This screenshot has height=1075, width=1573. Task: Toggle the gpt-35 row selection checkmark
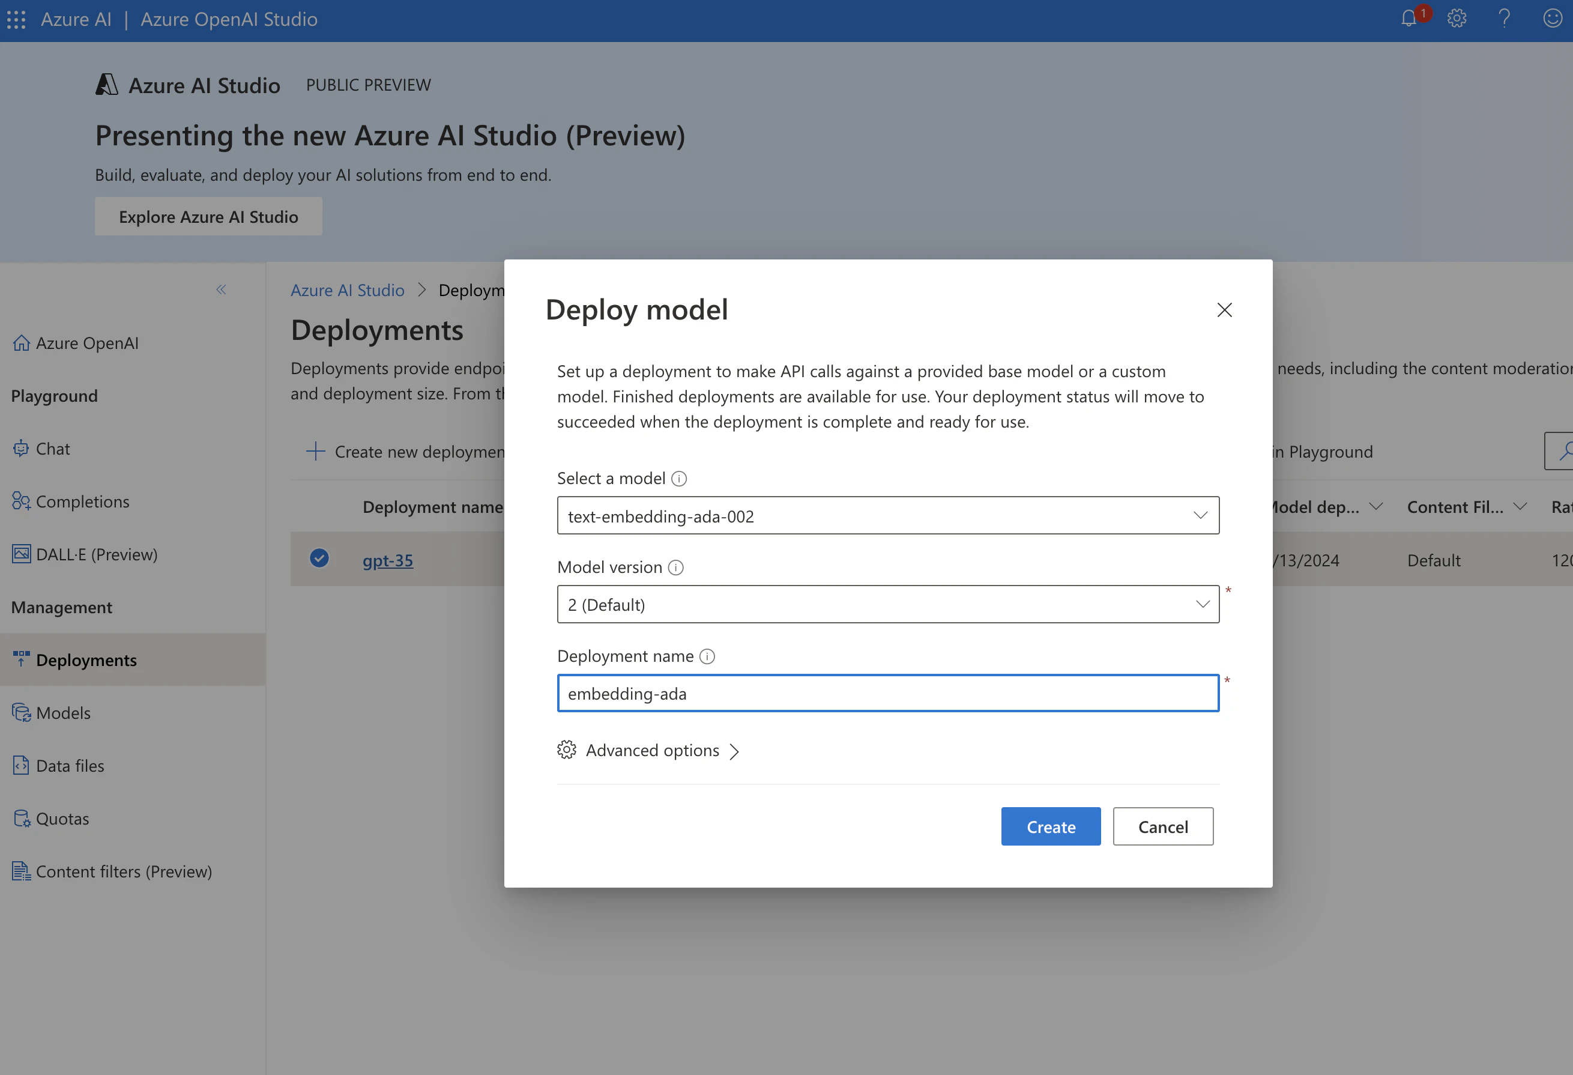[x=319, y=558]
